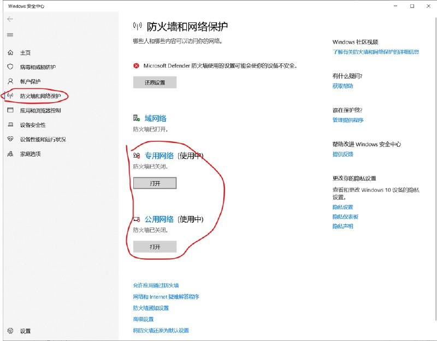Open the 设置 gear at bottom left
The width and height of the screenshot is (437, 341).
pos(25,331)
